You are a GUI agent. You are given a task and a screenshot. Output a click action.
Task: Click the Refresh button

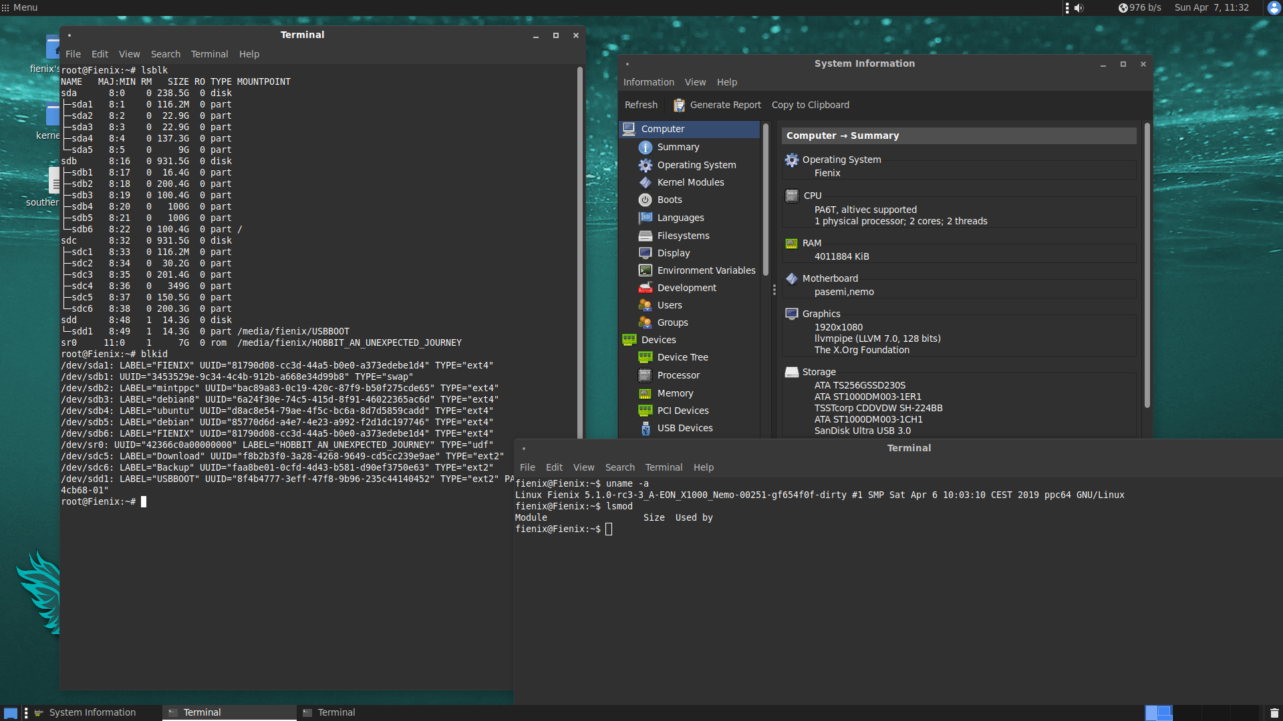(x=640, y=105)
